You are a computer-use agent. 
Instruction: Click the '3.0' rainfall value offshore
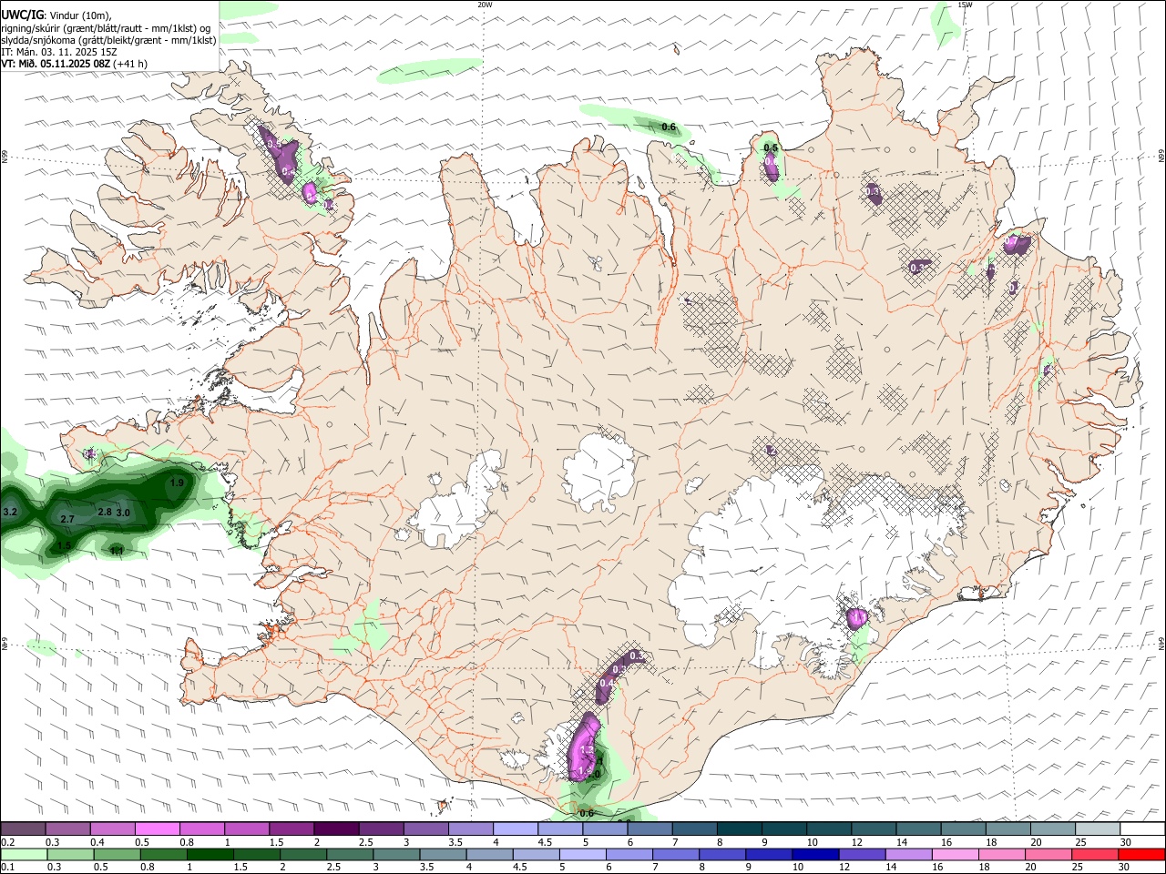click(x=124, y=513)
